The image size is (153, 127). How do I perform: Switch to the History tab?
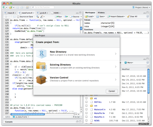101,13
